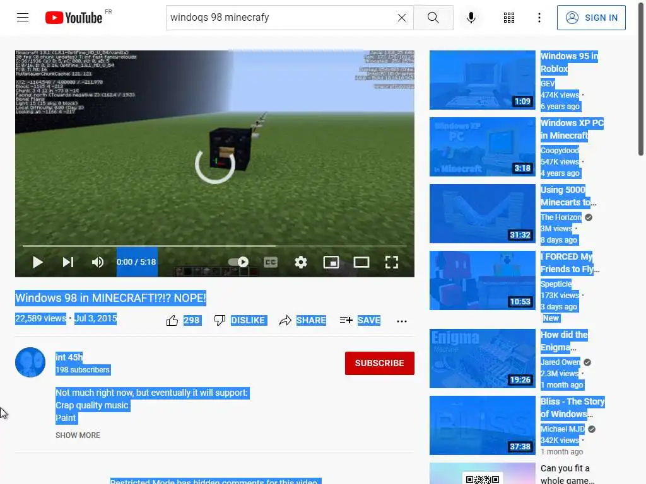Click the 198 subscribers text
Screen dimensions: 646x484
tap(83, 370)
